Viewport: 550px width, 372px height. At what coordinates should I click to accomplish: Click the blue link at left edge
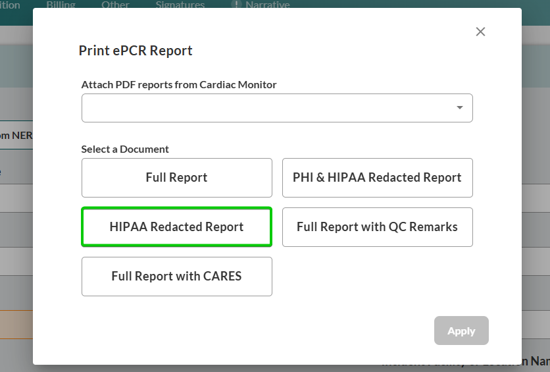[x=1, y=172]
